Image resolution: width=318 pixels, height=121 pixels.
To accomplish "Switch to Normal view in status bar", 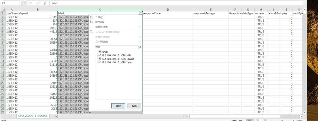I will (x=250, y=120).
